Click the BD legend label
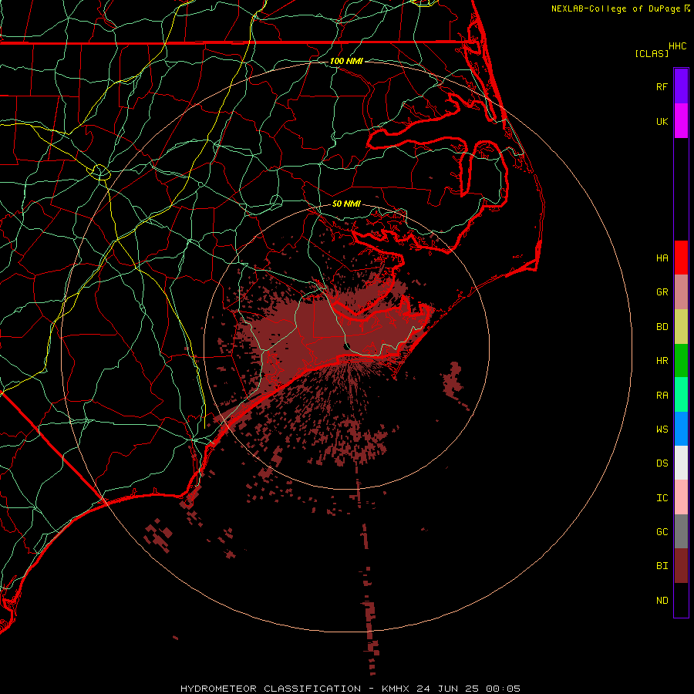This screenshot has width=694, height=694. [662, 327]
